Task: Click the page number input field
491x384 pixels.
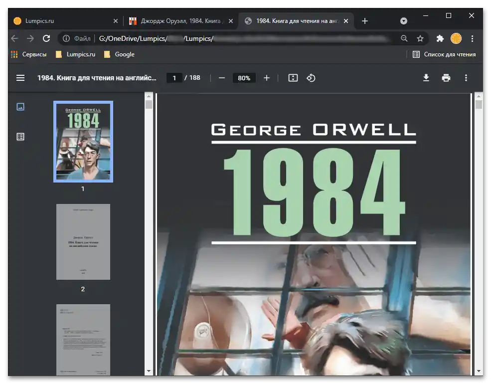Action: coord(174,78)
